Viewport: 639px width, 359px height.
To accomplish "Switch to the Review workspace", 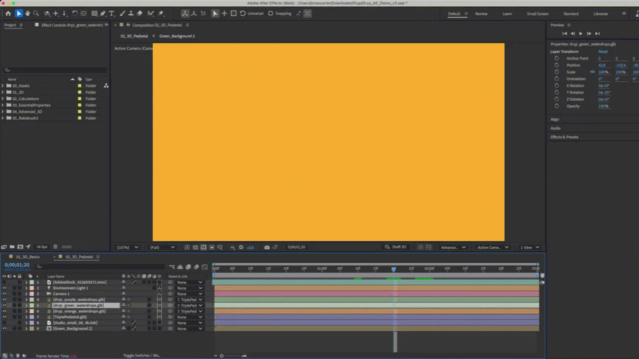I will point(481,14).
